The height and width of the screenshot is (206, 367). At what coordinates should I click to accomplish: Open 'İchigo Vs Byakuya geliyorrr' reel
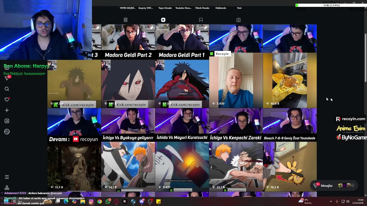(128, 150)
